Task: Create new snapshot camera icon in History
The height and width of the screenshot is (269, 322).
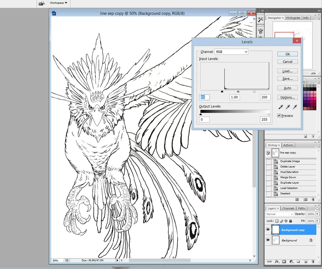Action: (305, 199)
